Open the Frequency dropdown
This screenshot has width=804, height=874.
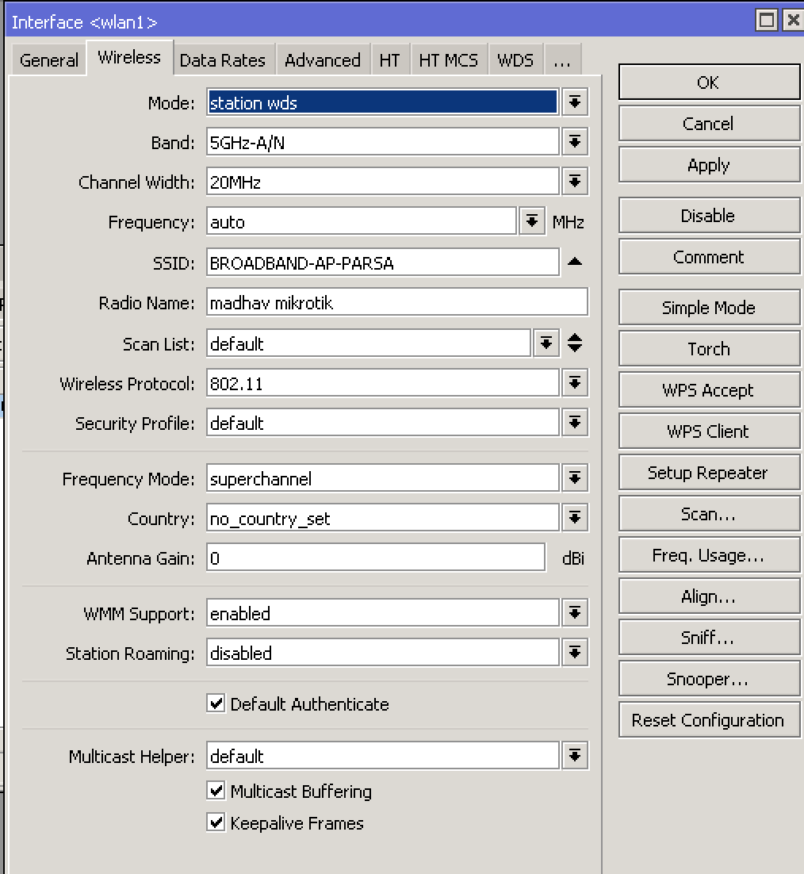tap(531, 221)
